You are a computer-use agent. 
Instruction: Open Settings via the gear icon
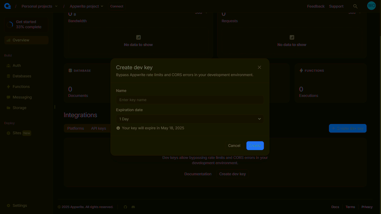pyautogui.click(x=20, y=205)
